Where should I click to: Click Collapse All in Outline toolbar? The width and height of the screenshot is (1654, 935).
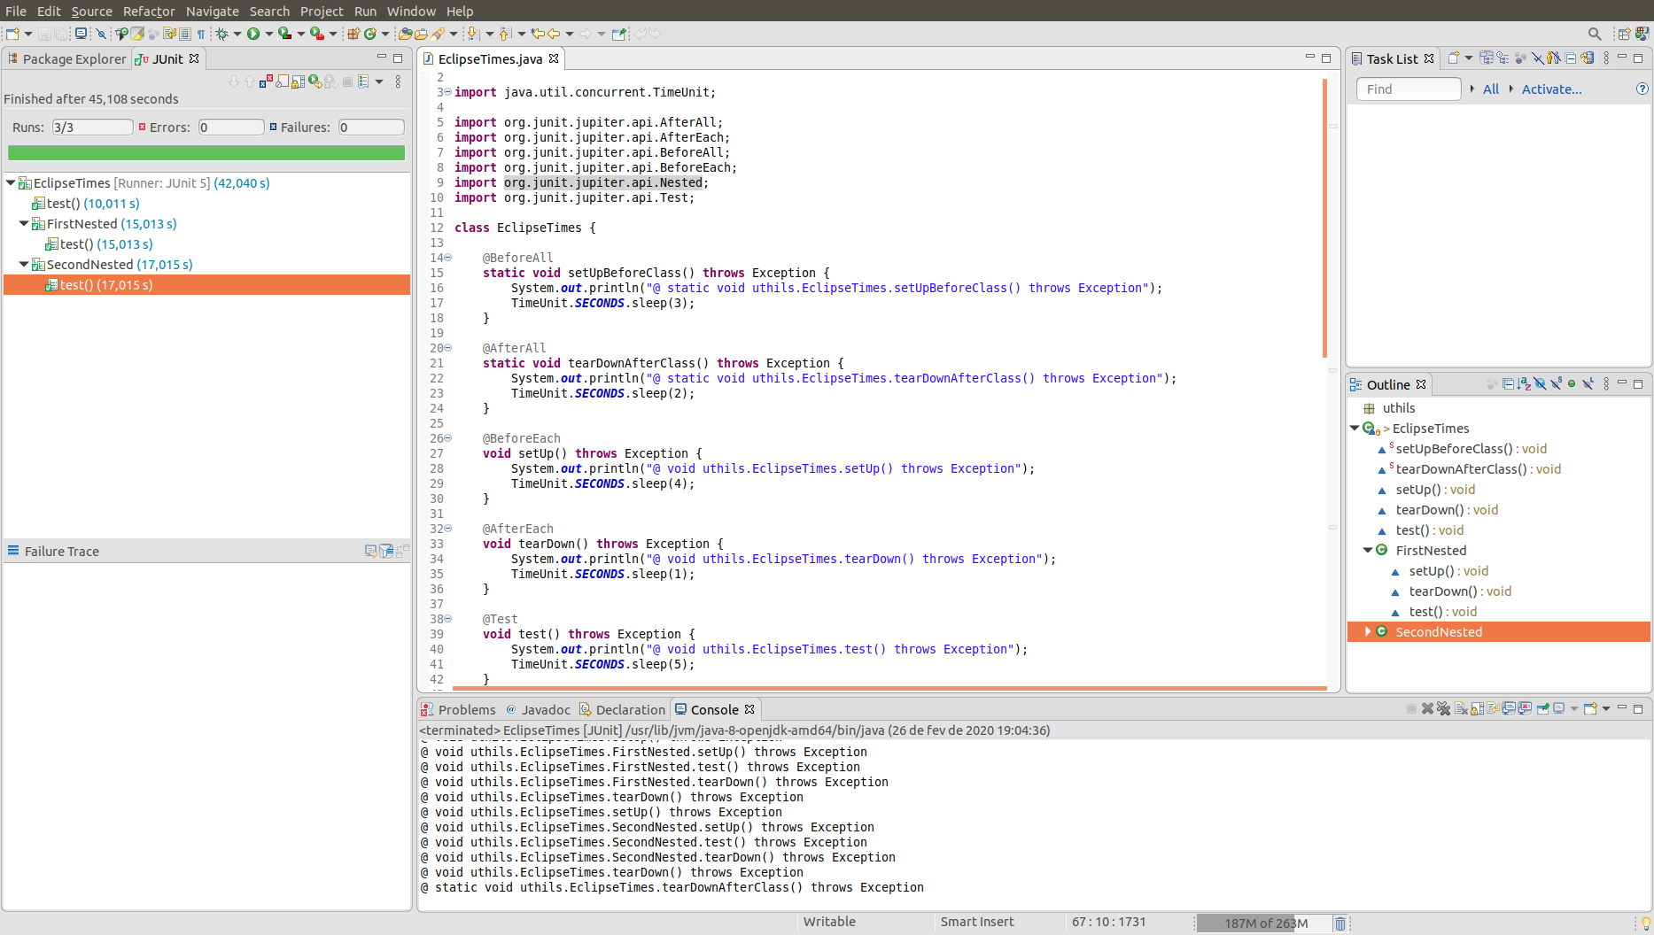tap(1508, 384)
